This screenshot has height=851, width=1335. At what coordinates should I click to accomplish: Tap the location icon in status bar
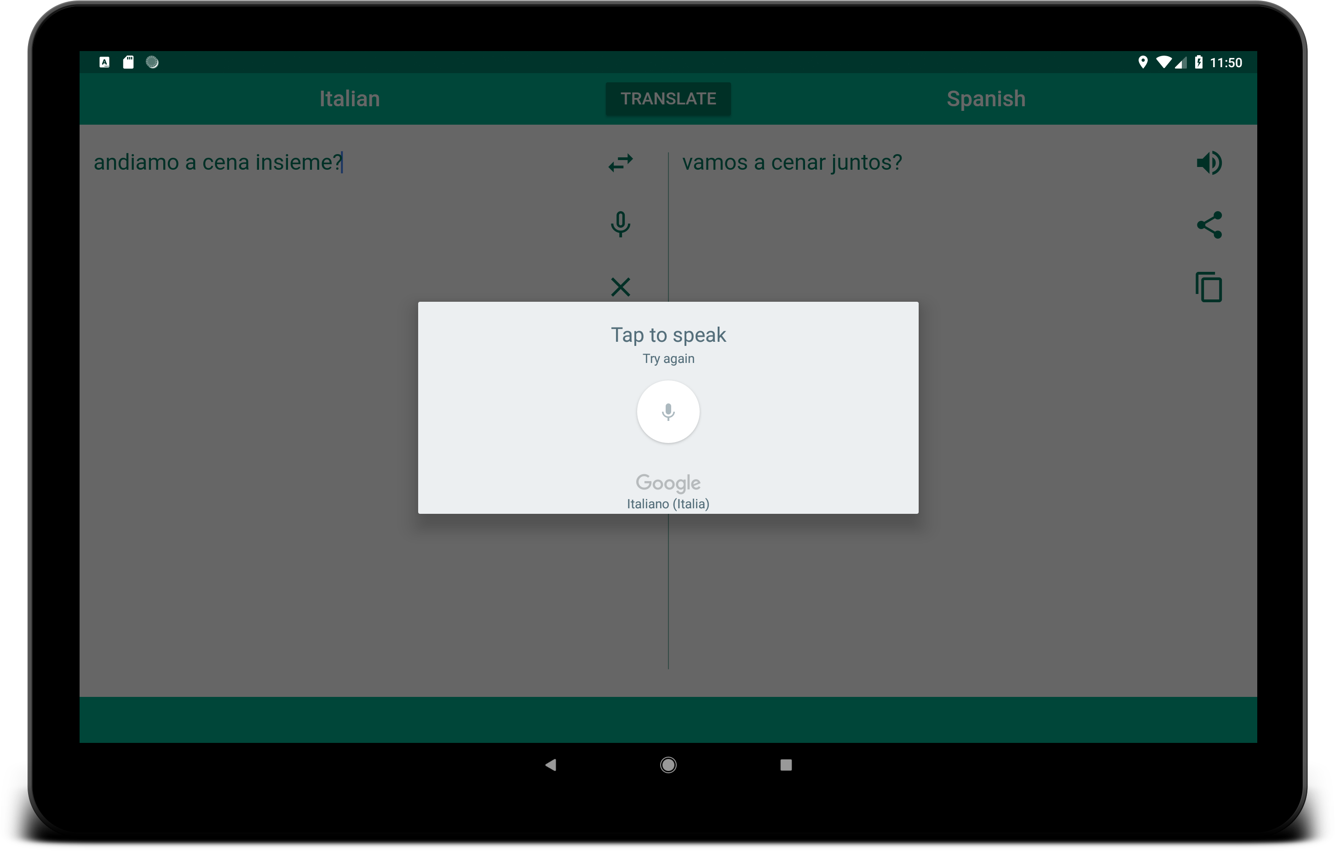(x=1143, y=62)
